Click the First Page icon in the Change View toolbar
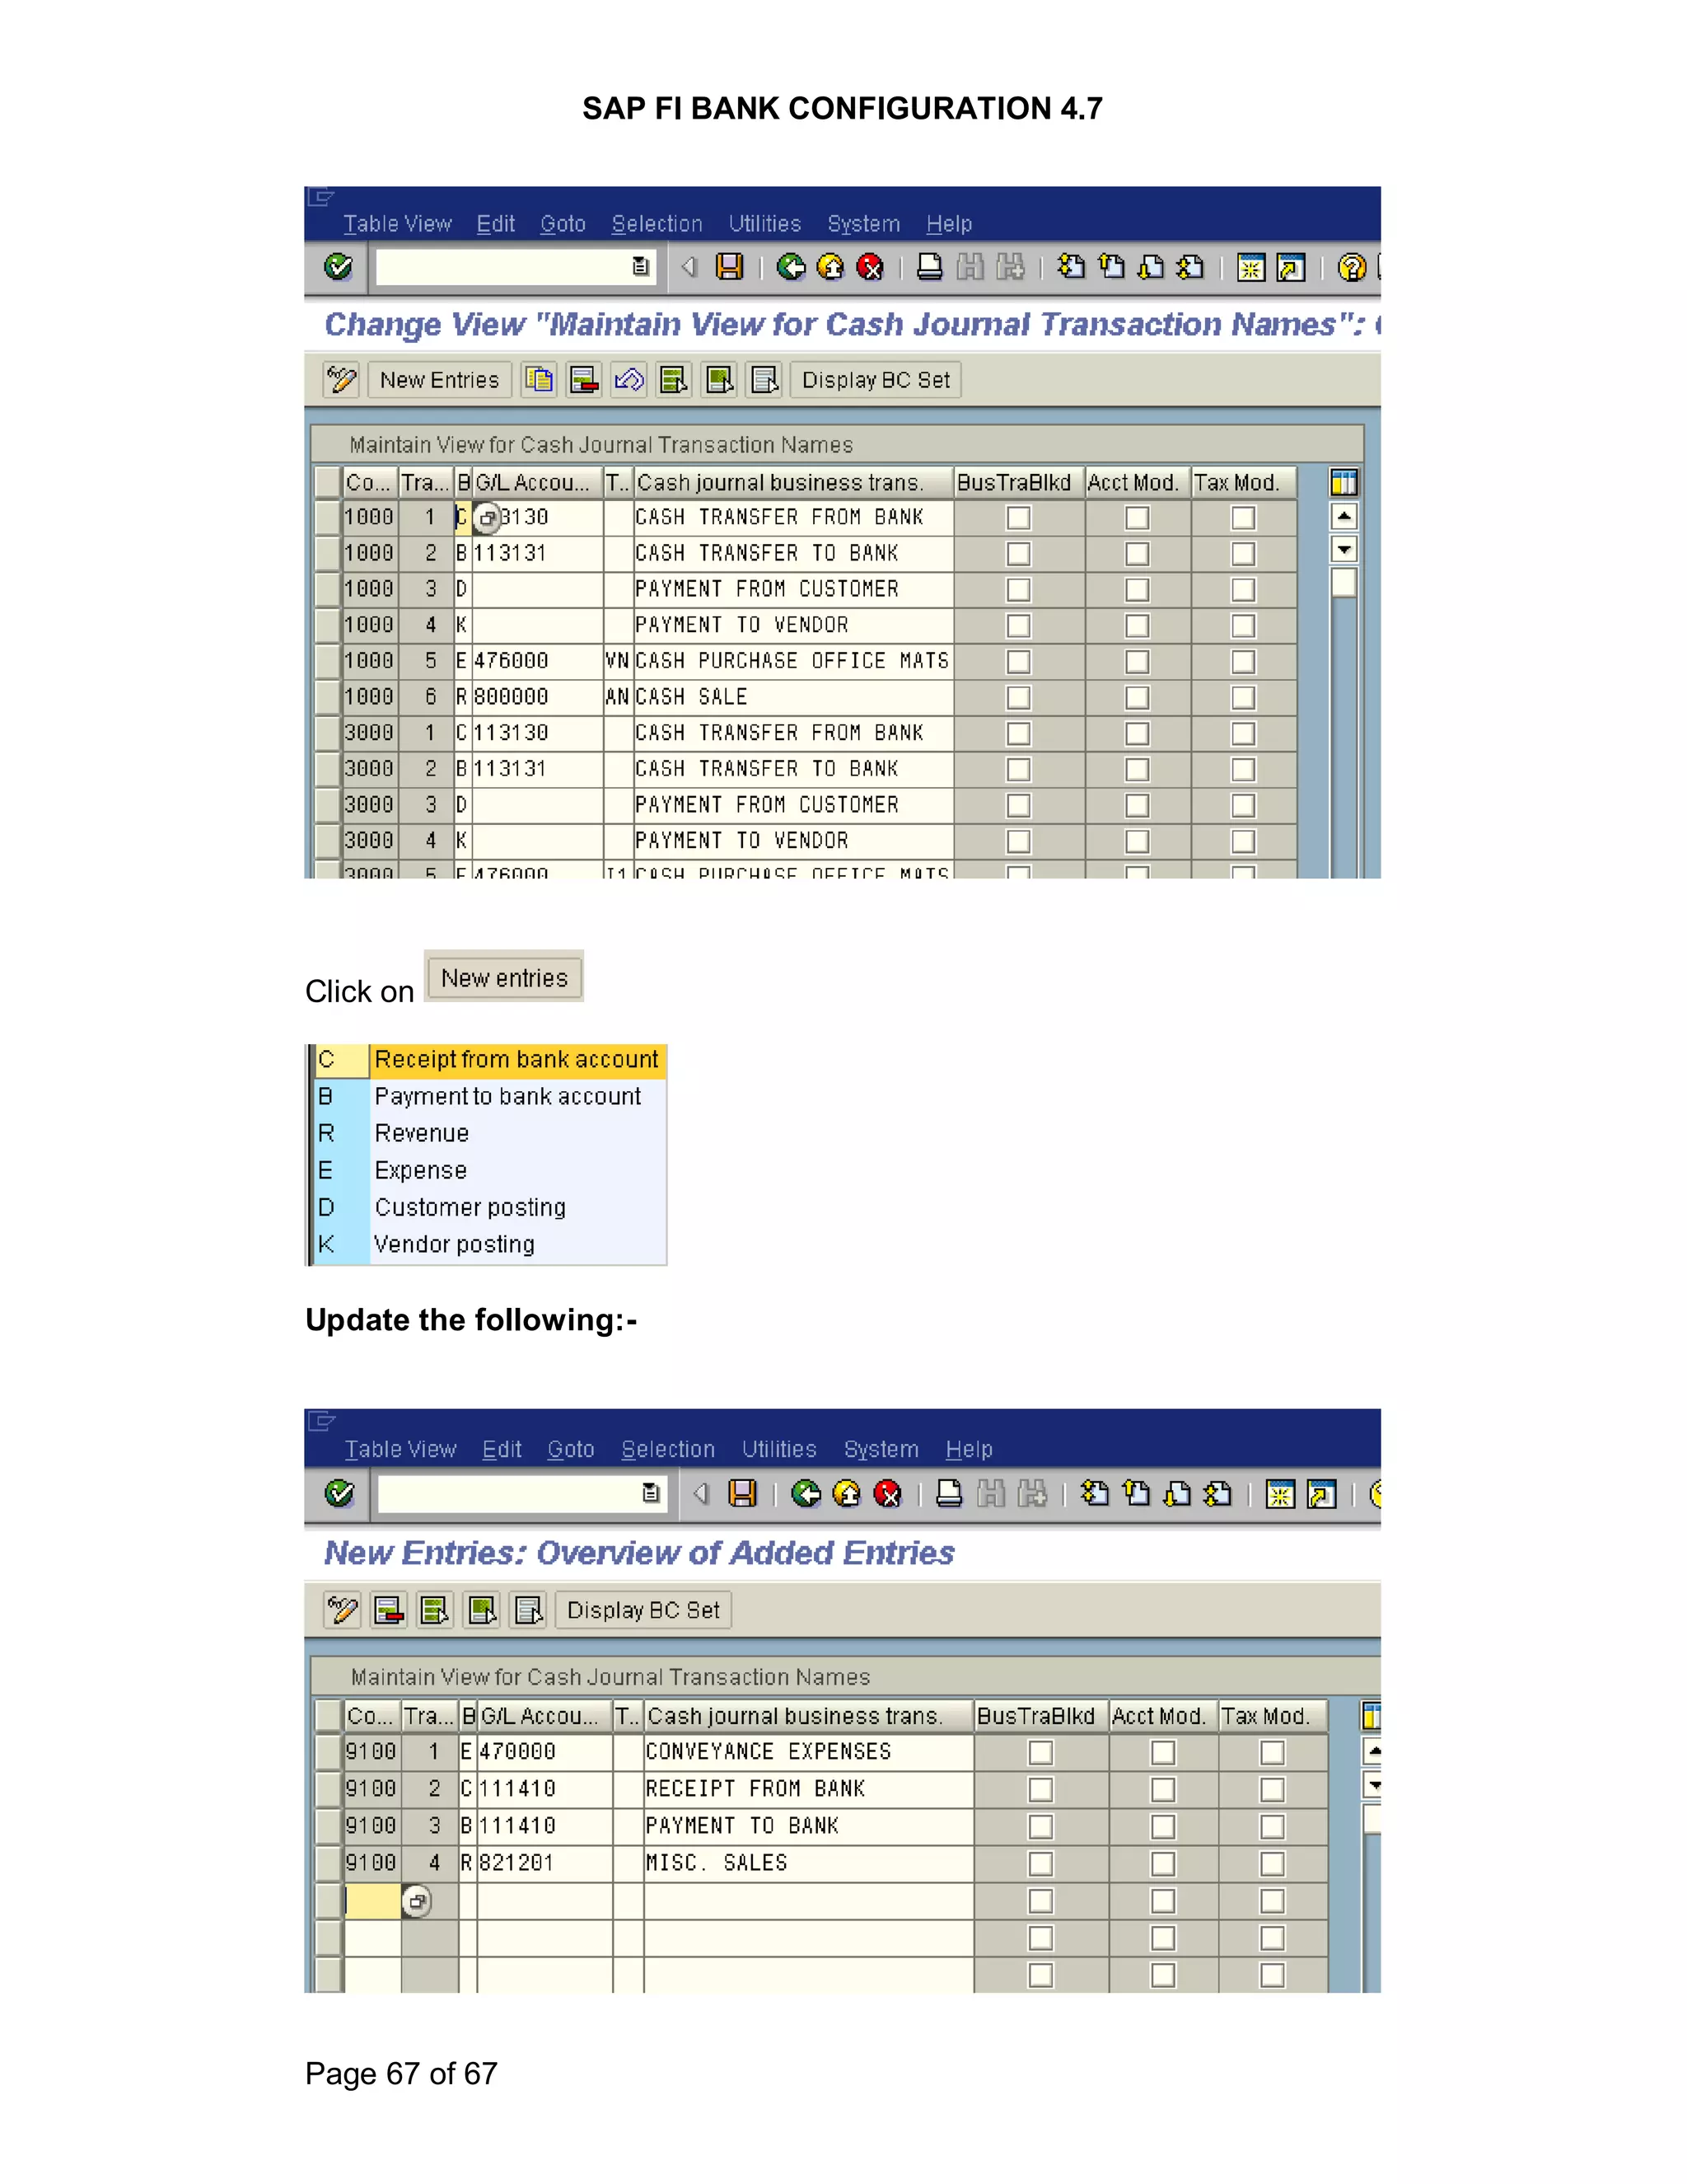1687x2184 pixels. pos(1072,267)
